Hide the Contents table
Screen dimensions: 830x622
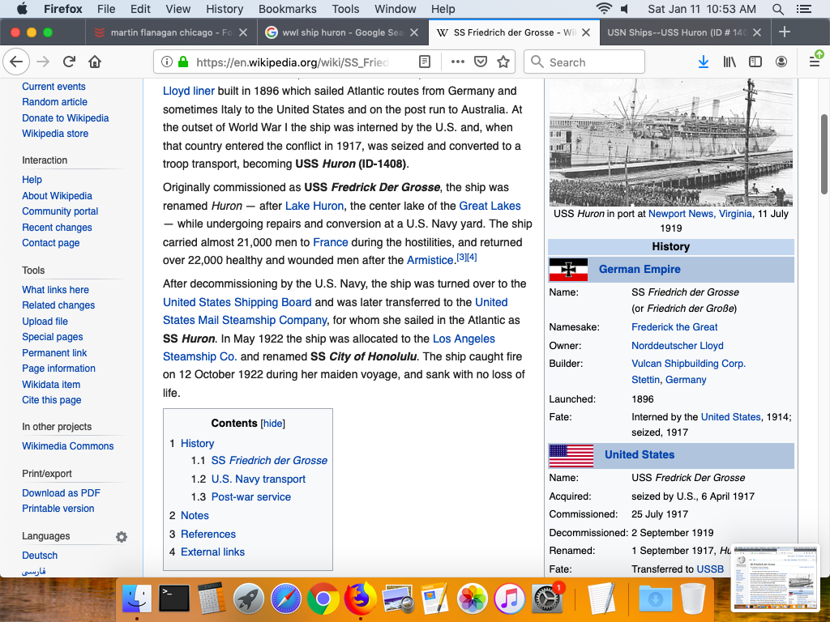(273, 424)
